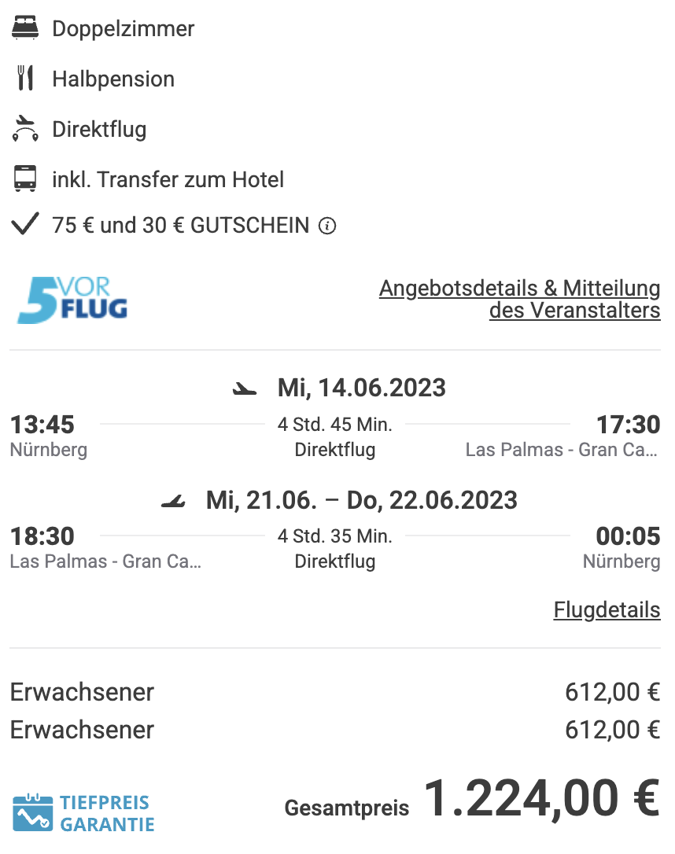Click the 75 € und 30 € GUTSCHEIN text
The width and height of the screenshot is (675, 854).
pyautogui.click(x=180, y=226)
